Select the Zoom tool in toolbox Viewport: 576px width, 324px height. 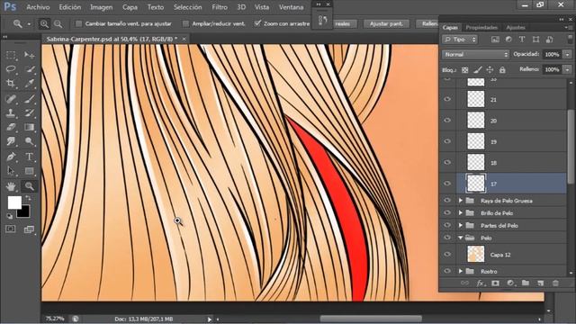point(29,186)
